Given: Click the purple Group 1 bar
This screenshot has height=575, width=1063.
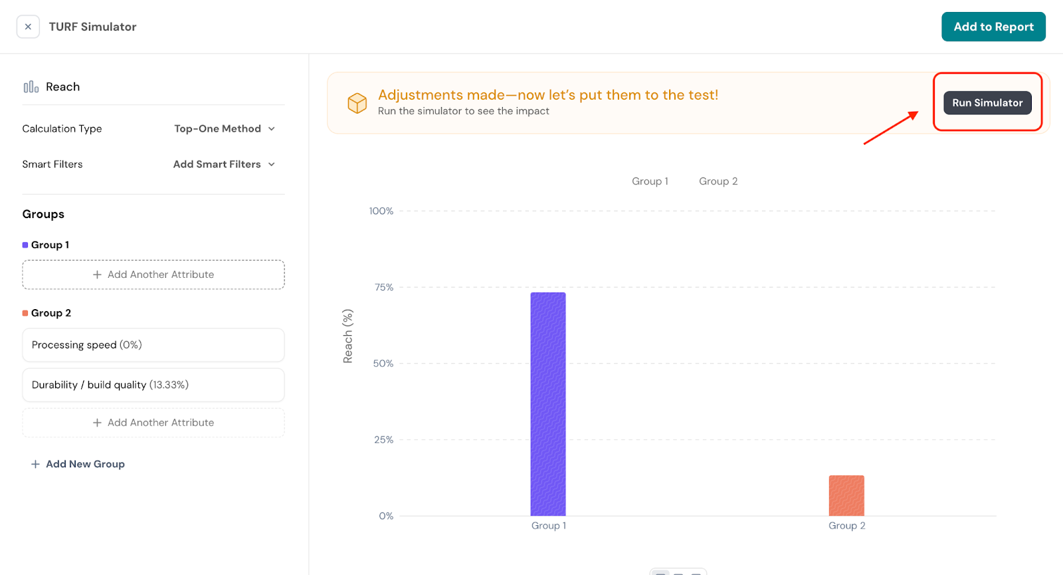Looking at the screenshot, I should pyautogui.click(x=548, y=404).
